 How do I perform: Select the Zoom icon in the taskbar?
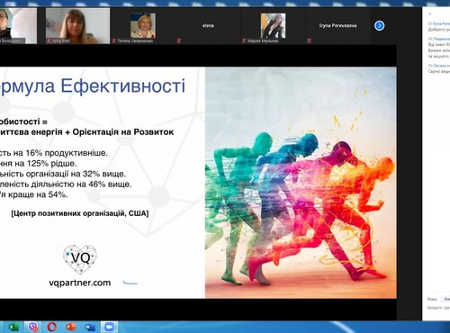pyautogui.click(x=109, y=327)
